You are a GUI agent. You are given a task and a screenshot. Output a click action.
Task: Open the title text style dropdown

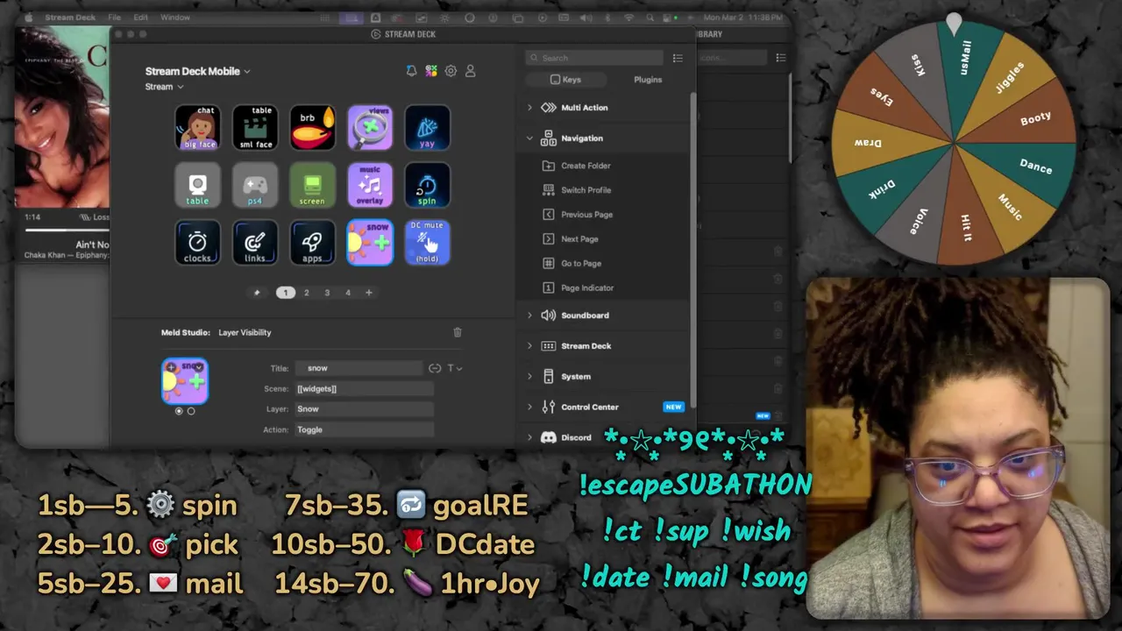(454, 368)
